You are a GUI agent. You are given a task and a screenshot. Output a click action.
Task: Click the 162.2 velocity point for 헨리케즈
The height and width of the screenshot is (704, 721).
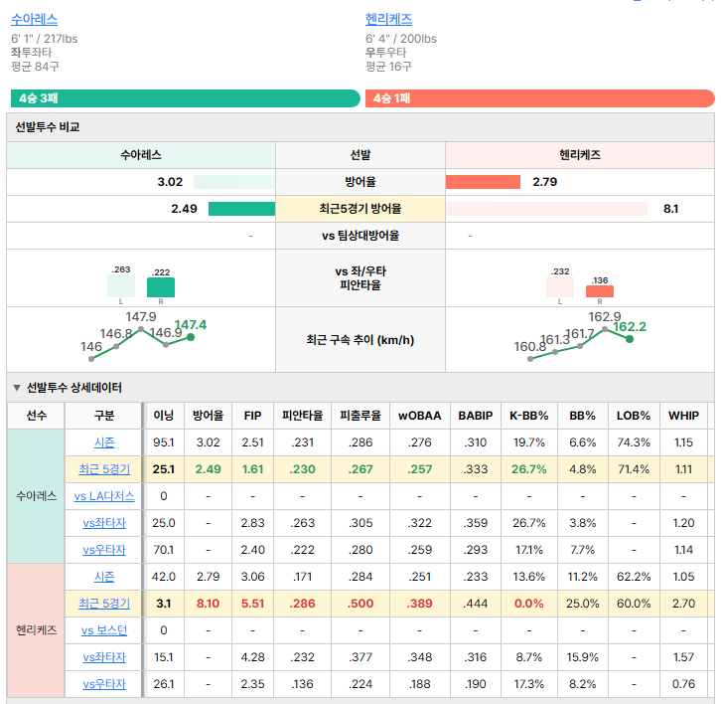click(630, 339)
